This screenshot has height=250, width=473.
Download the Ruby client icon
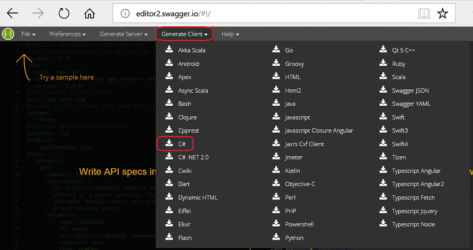pyautogui.click(x=383, y=63)
